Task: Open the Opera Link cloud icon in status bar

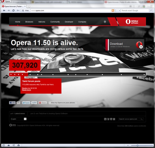Action: [9, 145]
